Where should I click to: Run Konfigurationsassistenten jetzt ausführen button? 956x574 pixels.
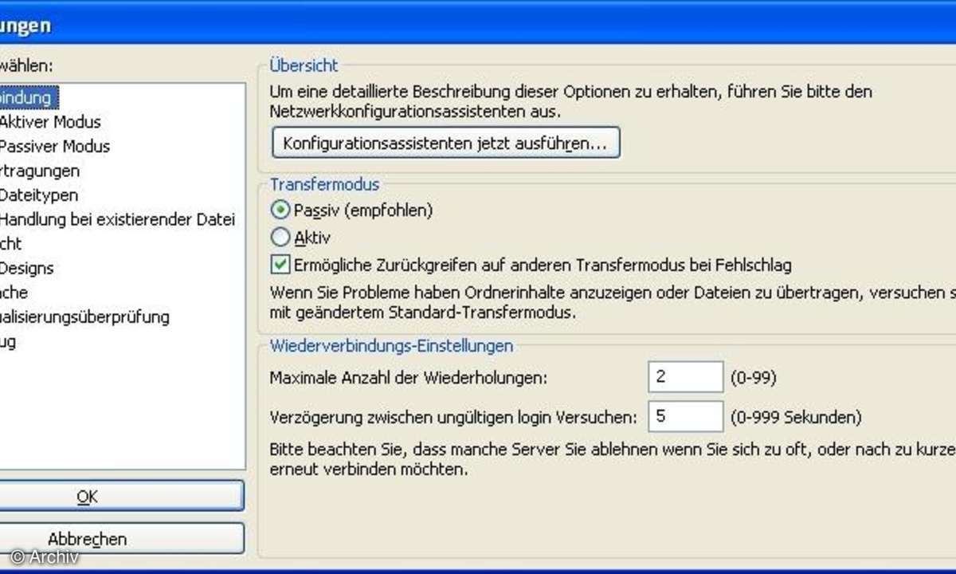(x=445, y=143)
